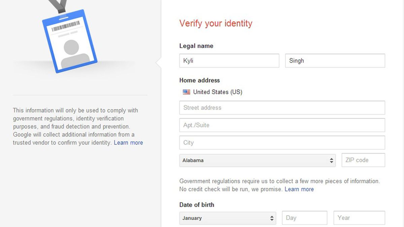Screen dimensions: 404x227
Task: Click the stepper arrows beside January
Action: coord(271,218)
